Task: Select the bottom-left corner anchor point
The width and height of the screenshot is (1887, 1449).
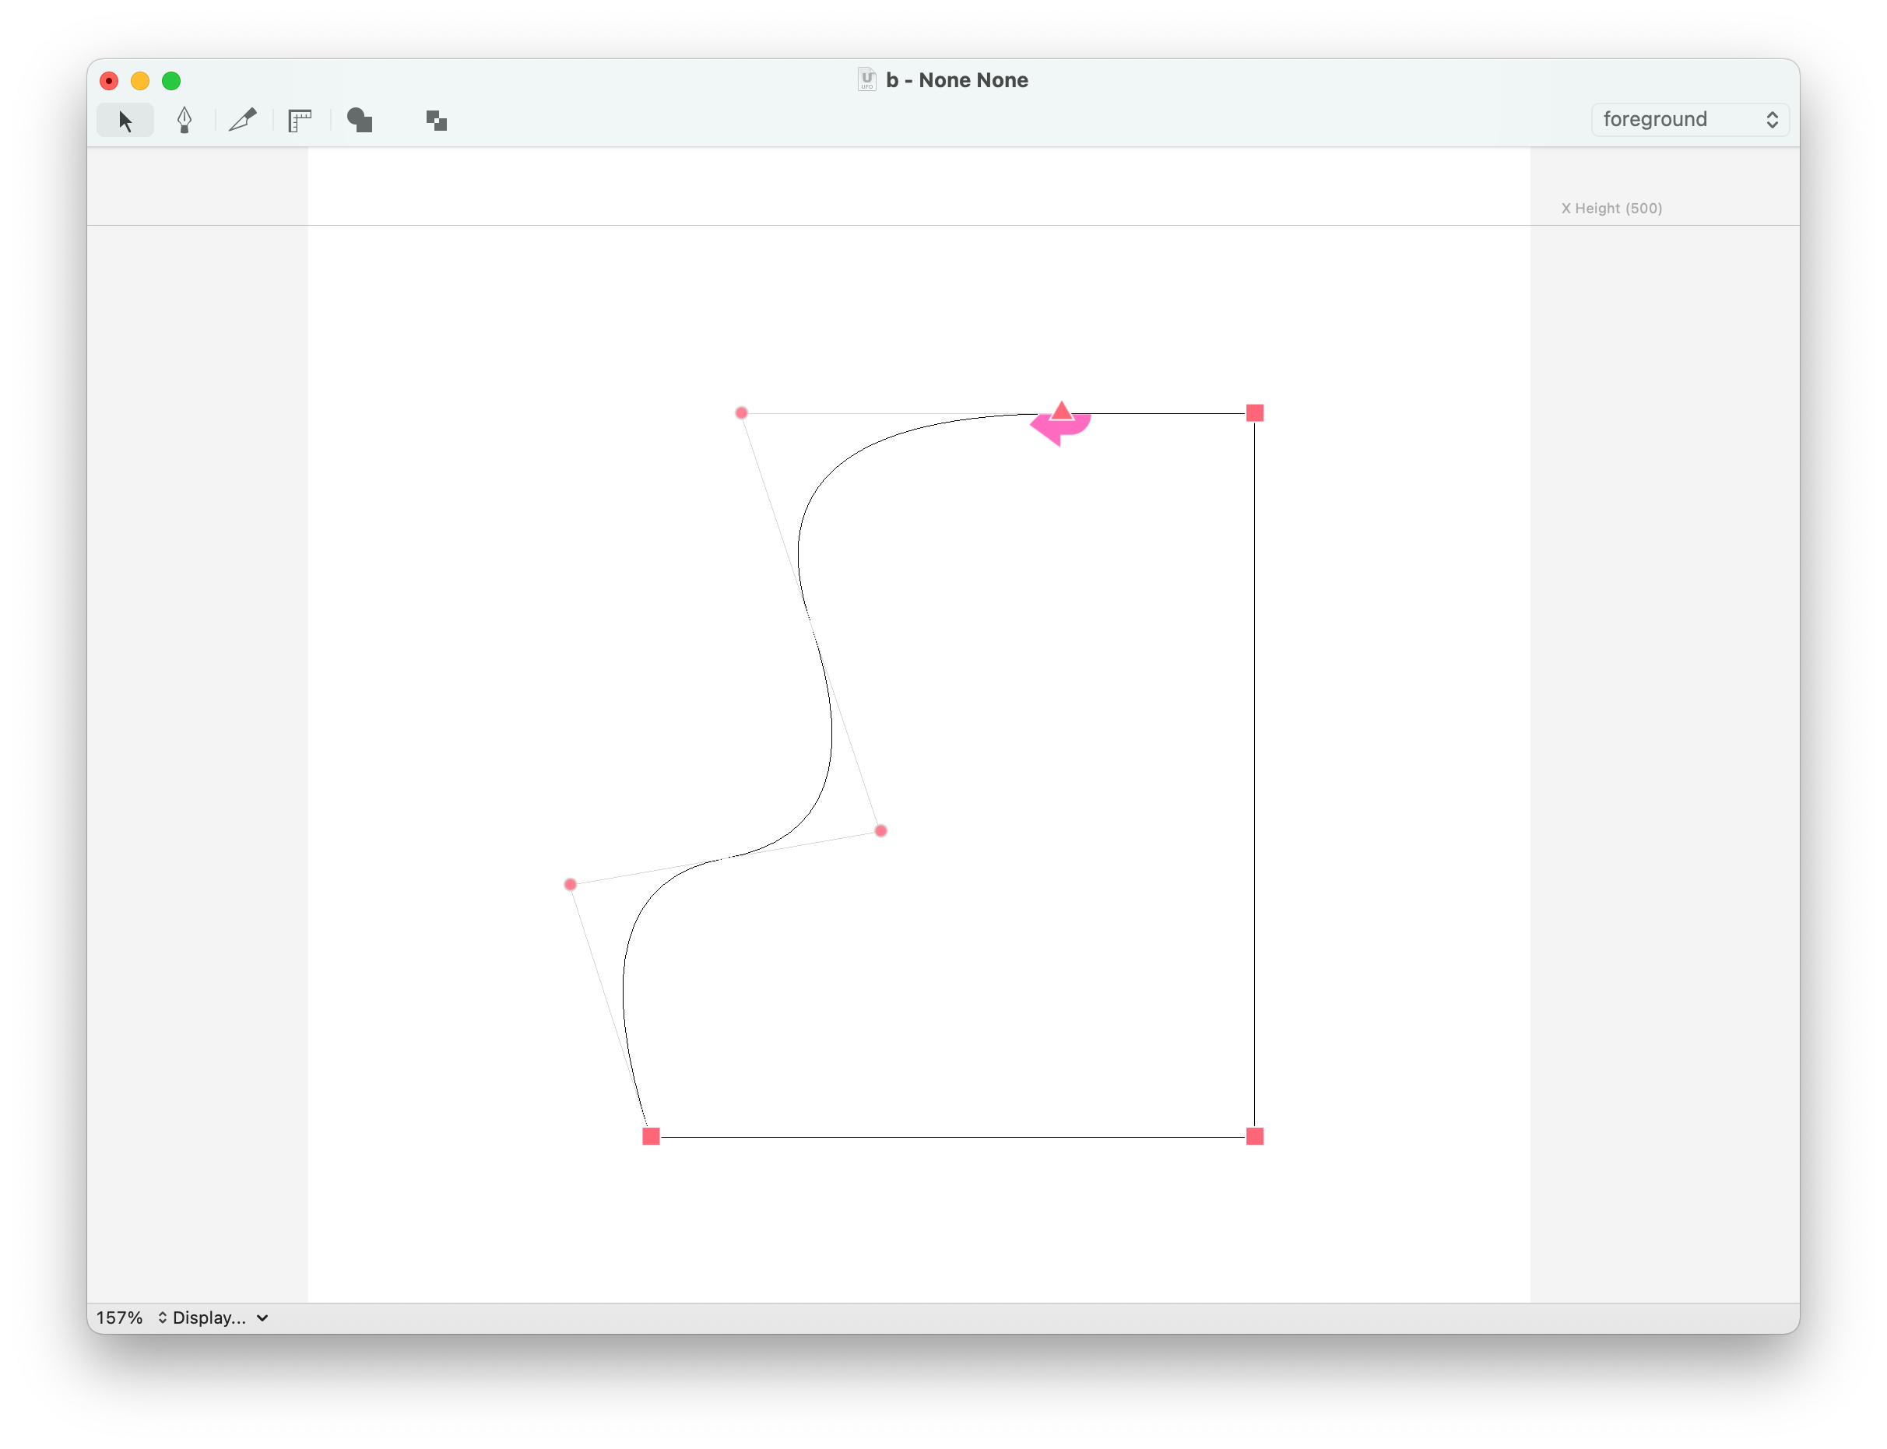Action: click(652, 1137)
